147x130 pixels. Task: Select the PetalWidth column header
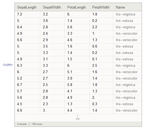click(x=101, y=7)
